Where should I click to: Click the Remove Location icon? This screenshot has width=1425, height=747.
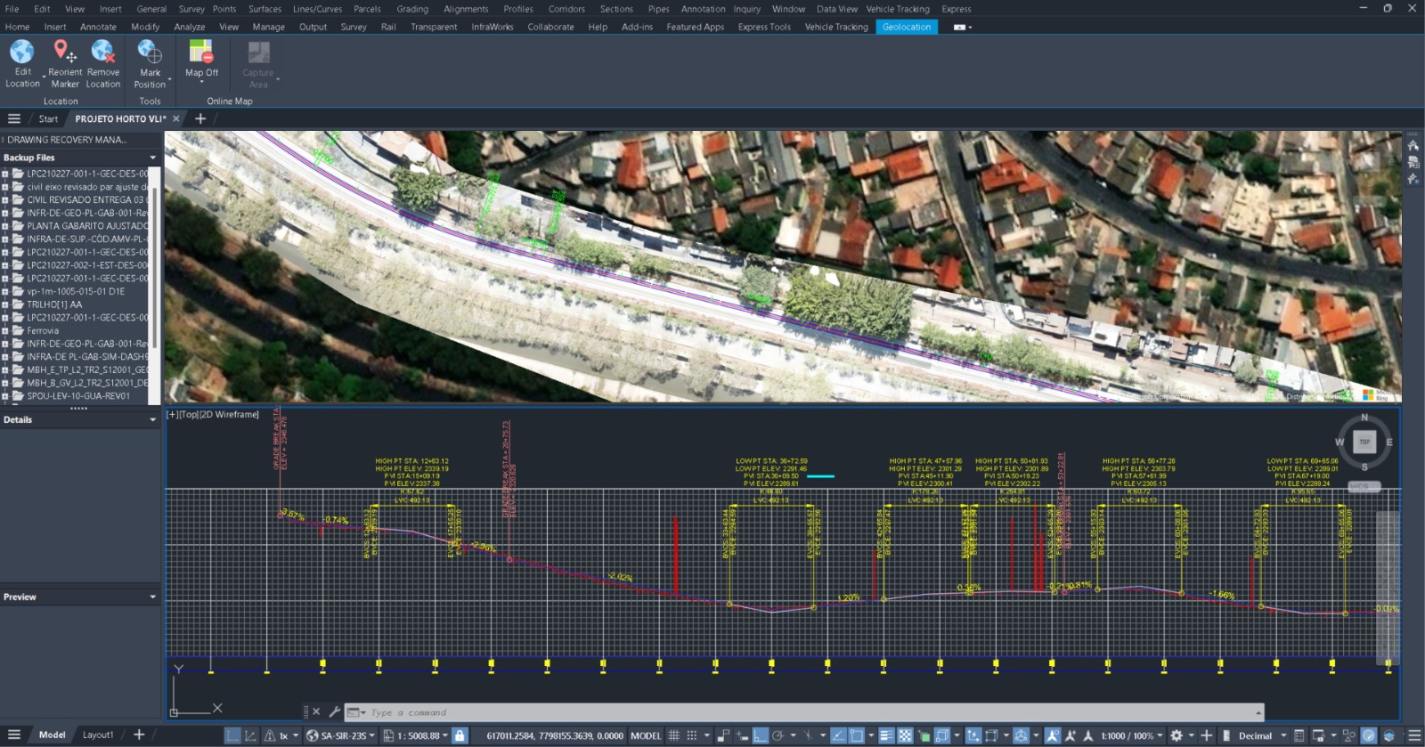click(x=102, y=53)
